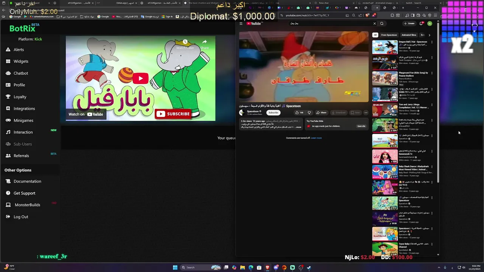Subscribe to the Spacetoon channel
The height and width of the screenshot is (272, 484).
click(273, 113)
